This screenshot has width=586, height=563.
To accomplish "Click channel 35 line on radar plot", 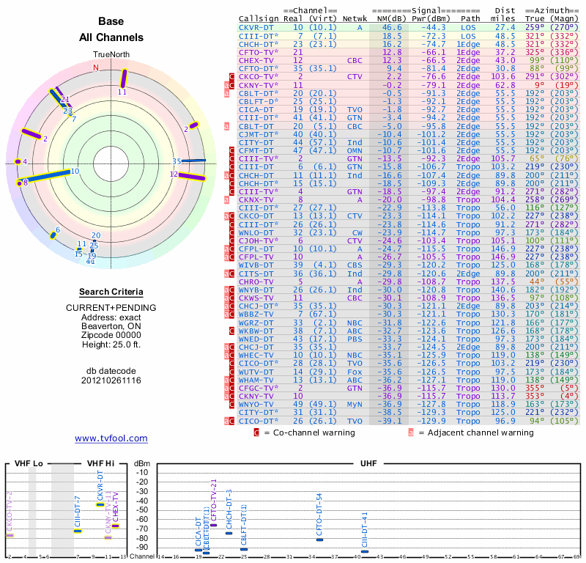I will pos(195,161).
